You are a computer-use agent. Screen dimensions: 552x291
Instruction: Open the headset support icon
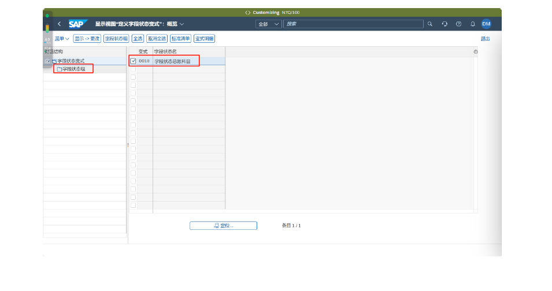444,24
